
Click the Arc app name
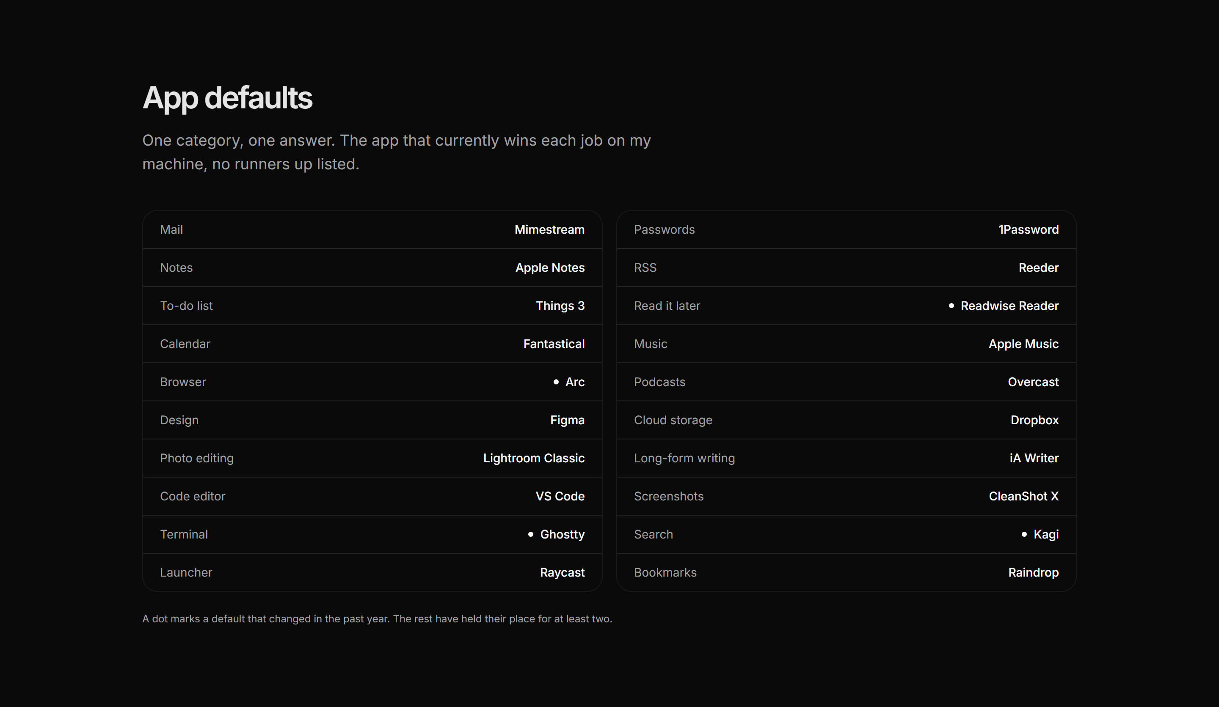(x=575, y=382)
